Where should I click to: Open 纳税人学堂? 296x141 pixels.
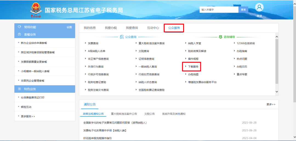click(x=195, y=43)
